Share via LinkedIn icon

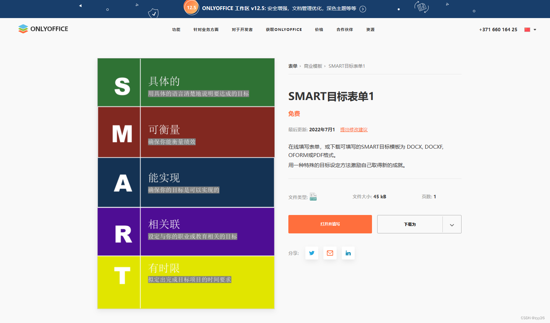pyautogui.click(x=348, y=253)
